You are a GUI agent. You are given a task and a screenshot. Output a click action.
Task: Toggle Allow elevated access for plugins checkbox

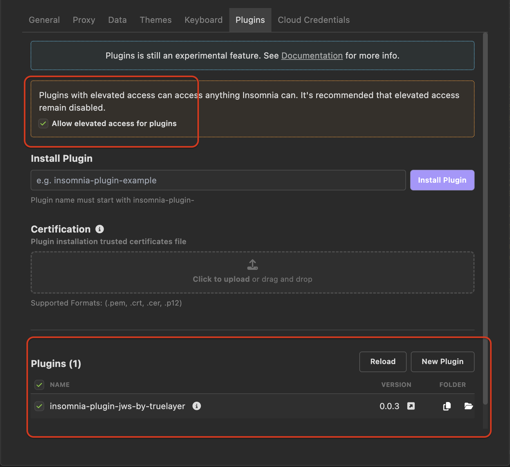point(43,124)
